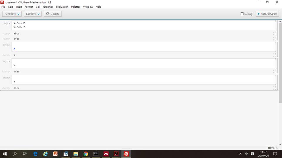Open the Mendeley taskbar icon
The width and height of the screenshot is (282, 158).
(106, 154)
